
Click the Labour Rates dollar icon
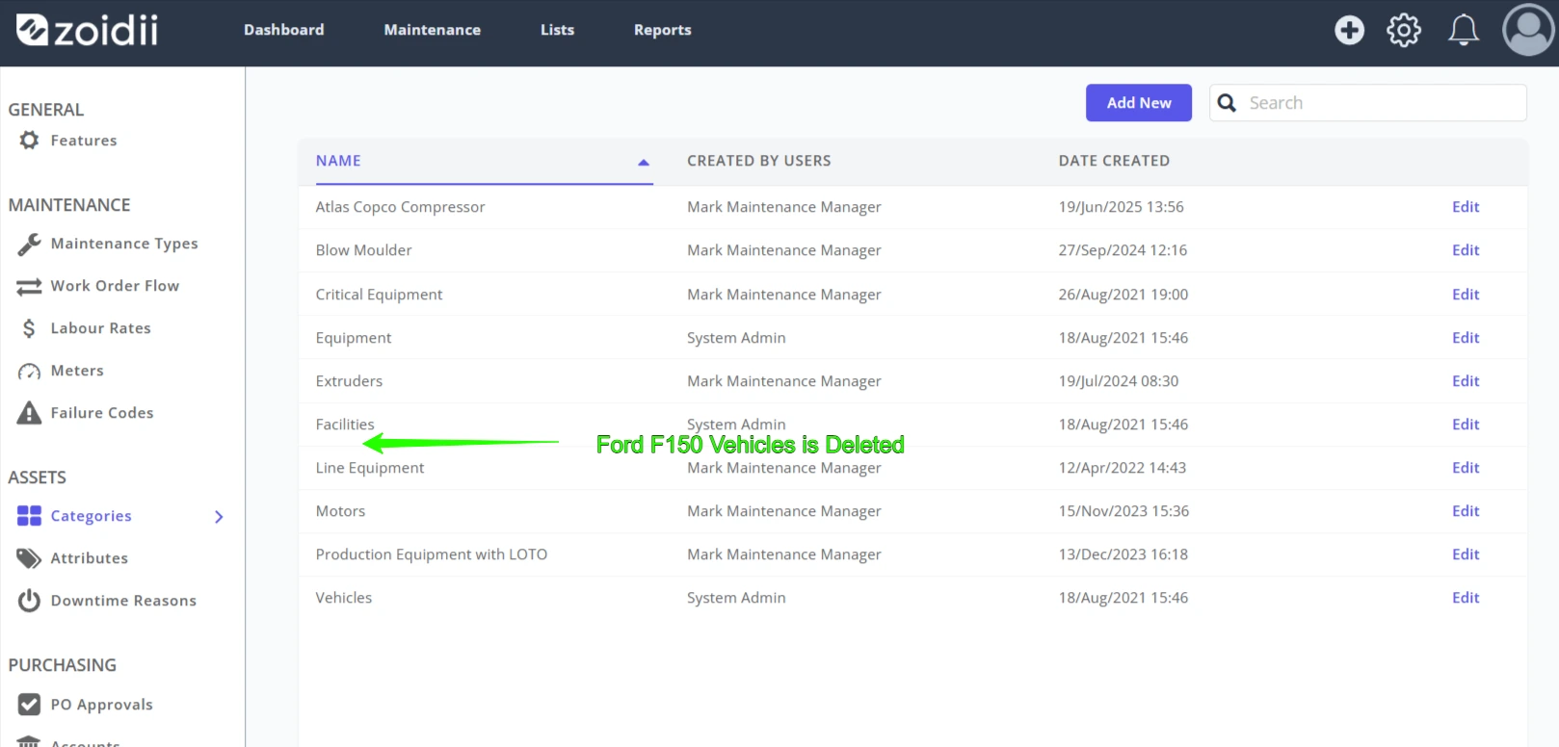[x=29, y=329]
